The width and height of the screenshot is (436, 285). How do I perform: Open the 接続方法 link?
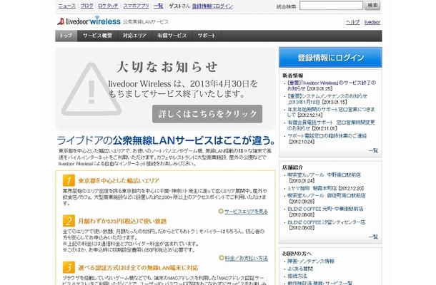tap(297, 276)
